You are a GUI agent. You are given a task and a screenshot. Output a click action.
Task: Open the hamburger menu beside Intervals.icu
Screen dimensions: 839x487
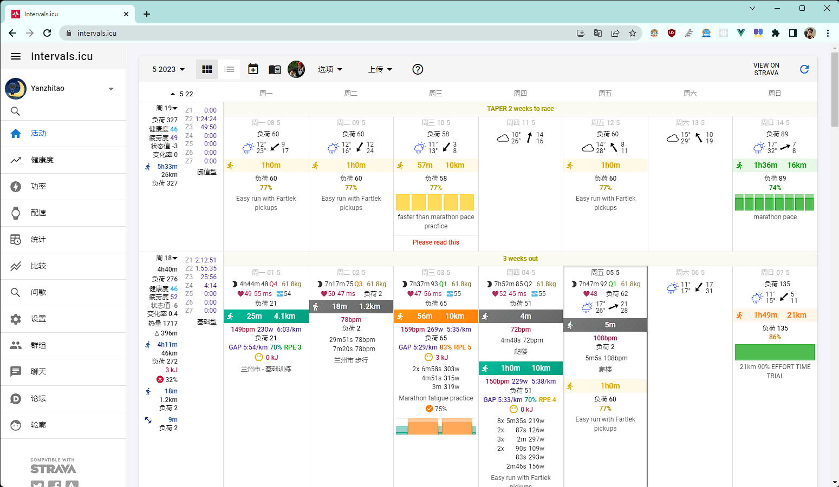16,56
